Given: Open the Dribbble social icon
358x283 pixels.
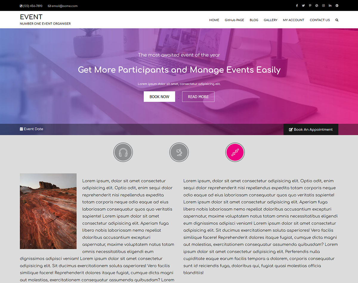Looking at the screenshot, I should click(x=317, y=6).
